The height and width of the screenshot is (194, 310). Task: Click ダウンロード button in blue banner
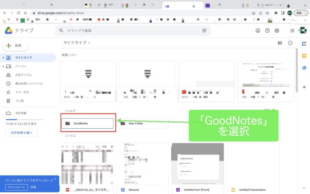pyautogui.click(x=16, y=187)
